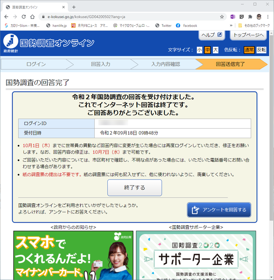Open the OneNote extension icon
The width and height of the screenshot is (274, 280).
pyautogui.click(x=233, y=17)
